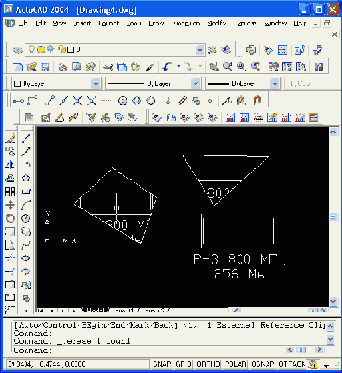Select the Arc draw tool
Viewport: 342px width, 373px height.
26,205
